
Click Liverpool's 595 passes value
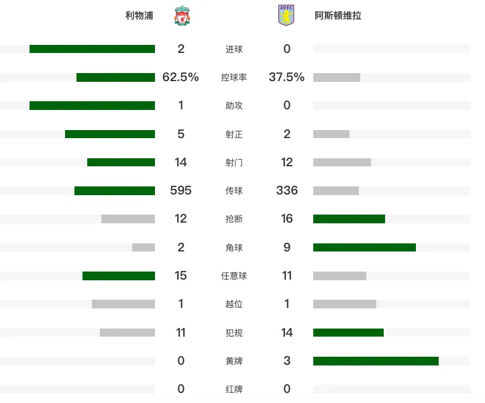click(181, 190)
